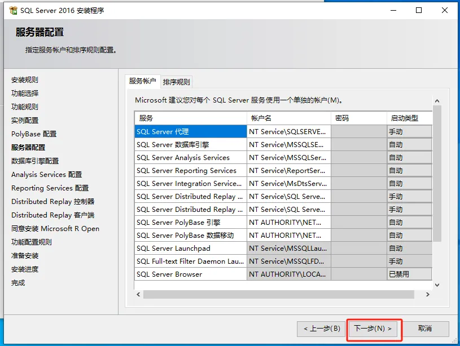The height and width of the screenshot is (346, 460).
Task: Click the 服务 column header
Action: 191,118
